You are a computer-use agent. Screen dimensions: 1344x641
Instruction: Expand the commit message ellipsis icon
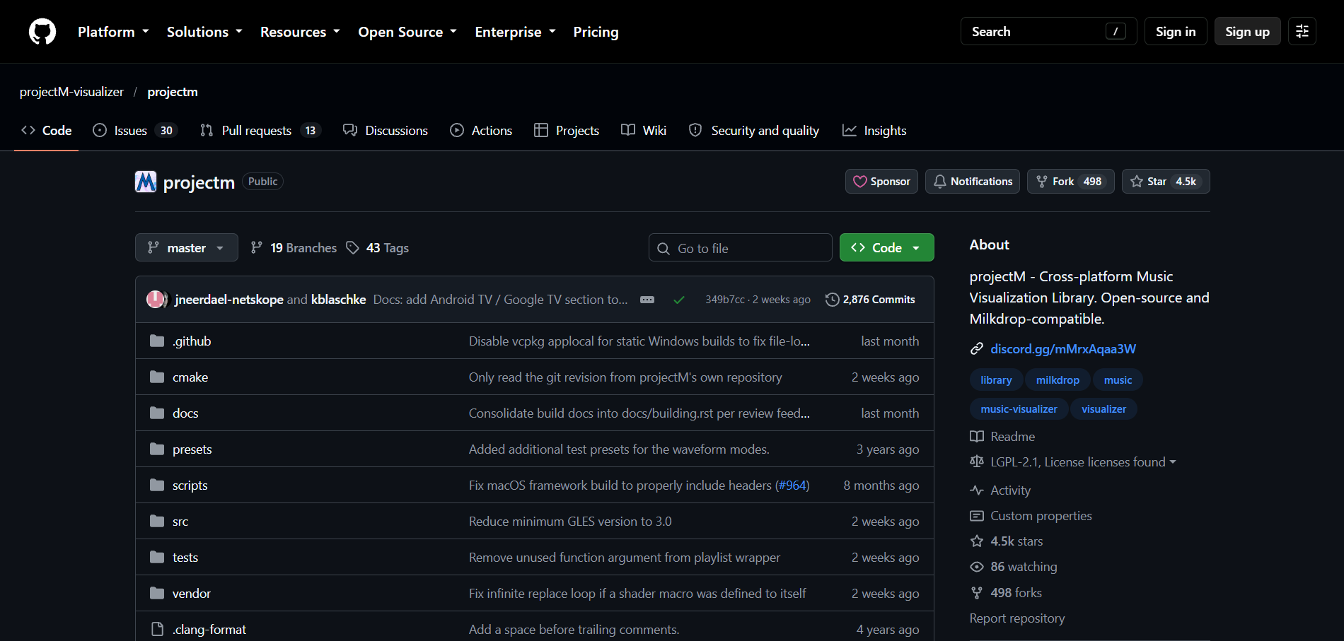(647, 300)
